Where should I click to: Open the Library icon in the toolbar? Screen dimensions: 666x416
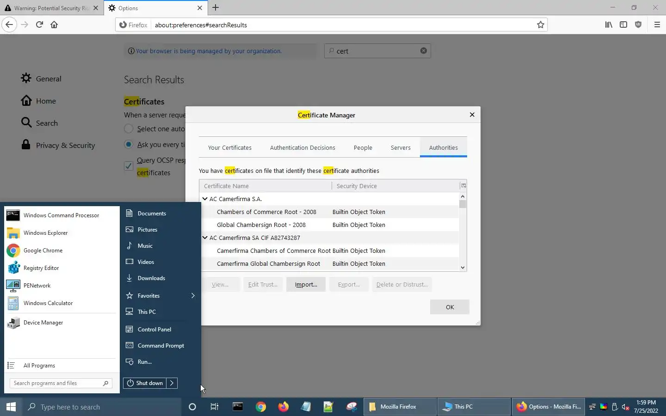[x=609, y=24]
